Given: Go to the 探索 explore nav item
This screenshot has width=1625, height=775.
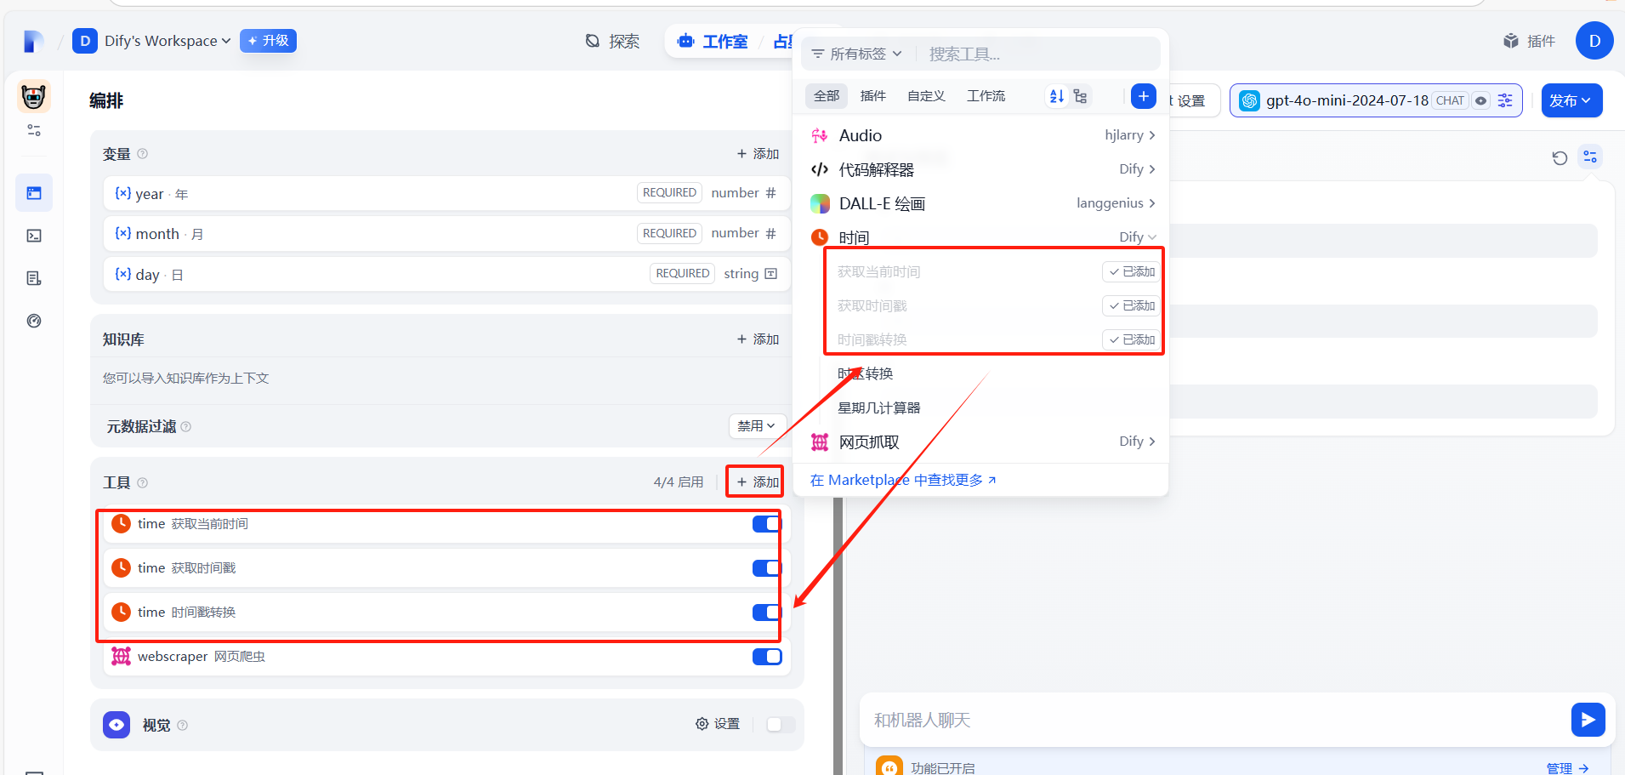Looking at the screenshot, I should [x=612, y=41].
